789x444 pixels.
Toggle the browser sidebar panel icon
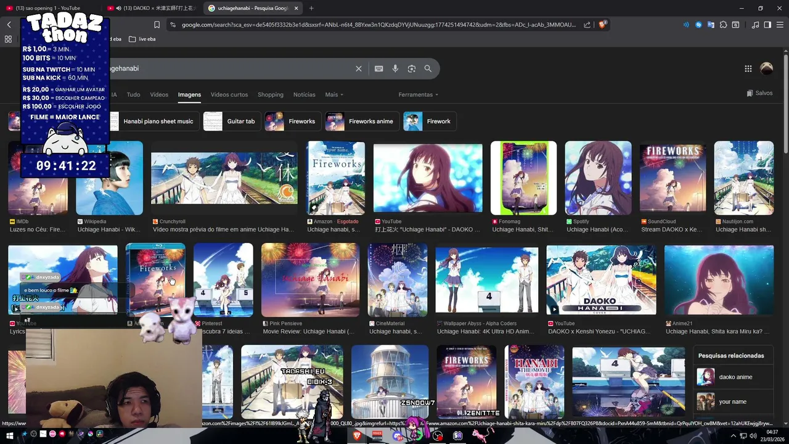pyautogui.click(x=767, y=25)
